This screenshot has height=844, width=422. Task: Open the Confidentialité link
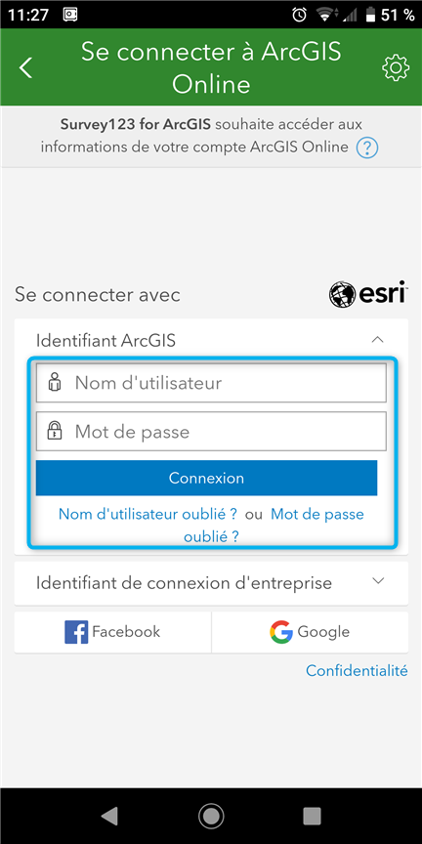[357, 671]
